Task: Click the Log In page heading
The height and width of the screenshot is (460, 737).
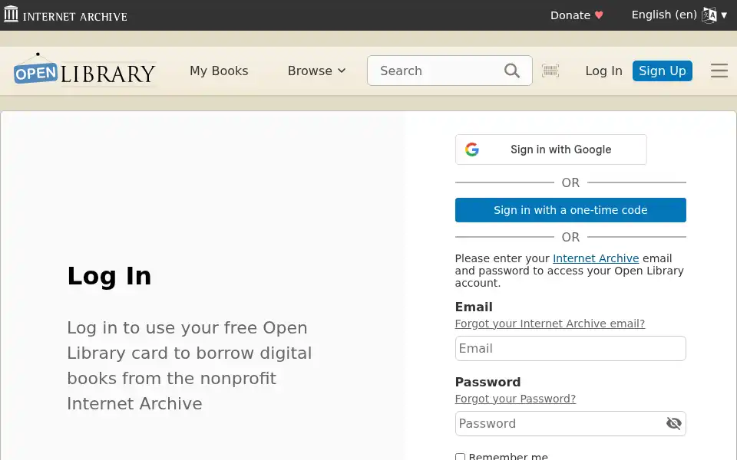Action: (109, 276)
